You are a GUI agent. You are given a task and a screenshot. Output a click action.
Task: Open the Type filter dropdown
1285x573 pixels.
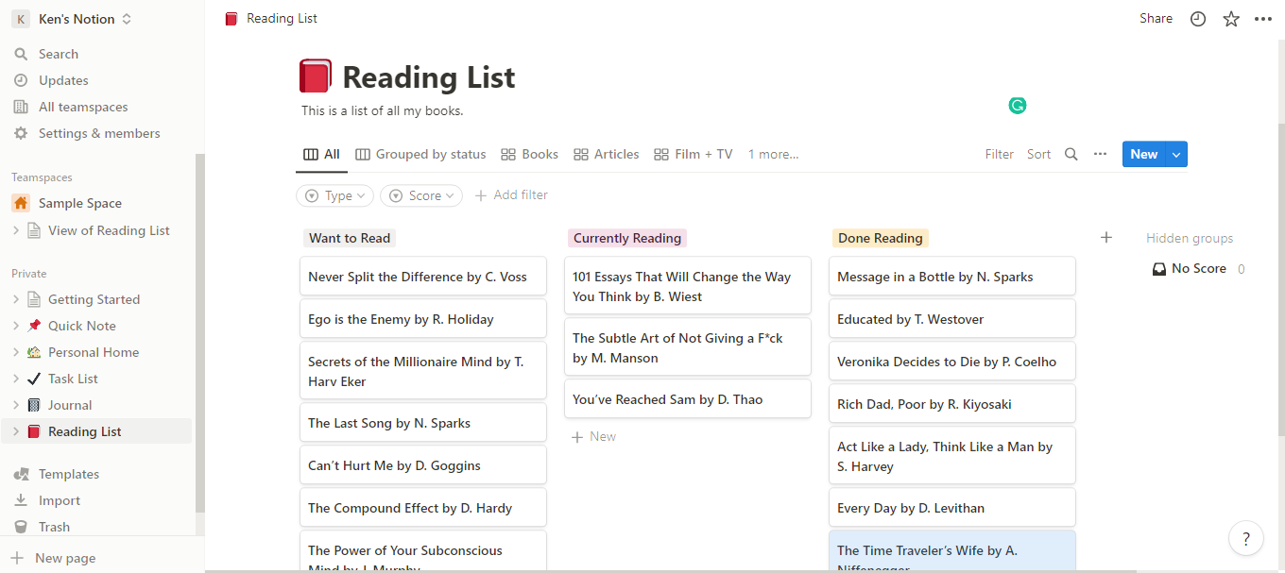click(335, 195)
